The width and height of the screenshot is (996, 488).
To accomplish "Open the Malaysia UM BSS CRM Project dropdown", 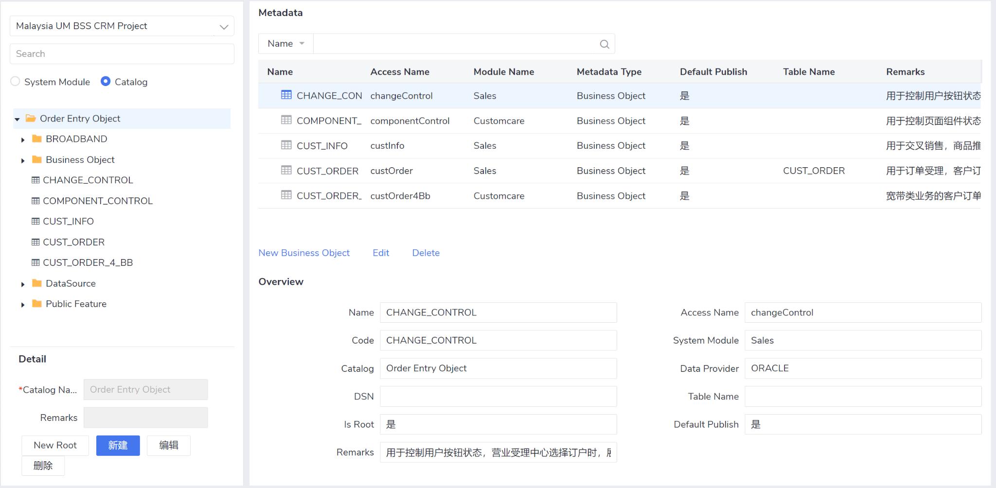I will [122, 26].
